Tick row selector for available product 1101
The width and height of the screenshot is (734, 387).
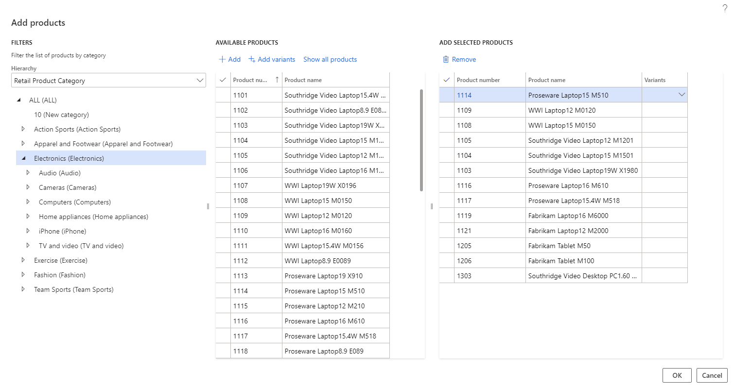223,95
